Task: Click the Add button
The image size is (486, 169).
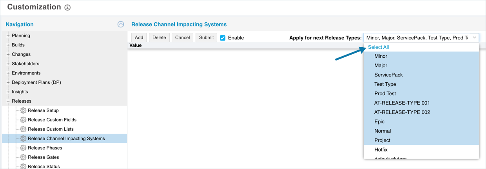Action: [139, 38]
